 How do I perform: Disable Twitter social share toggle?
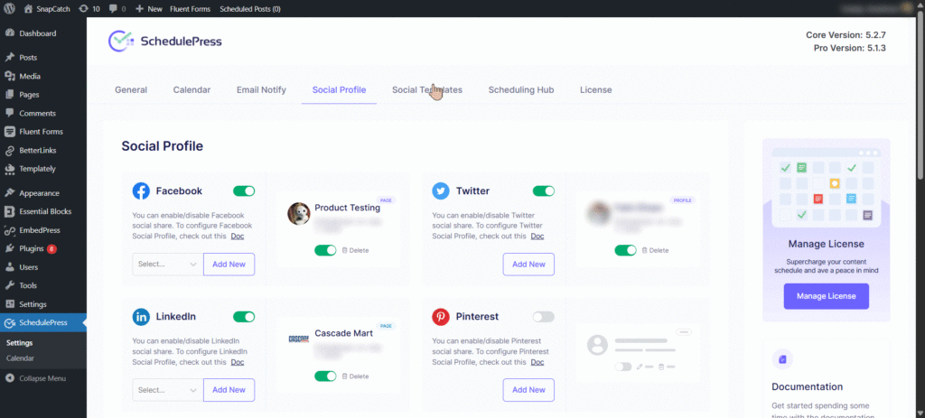point(543,191)
